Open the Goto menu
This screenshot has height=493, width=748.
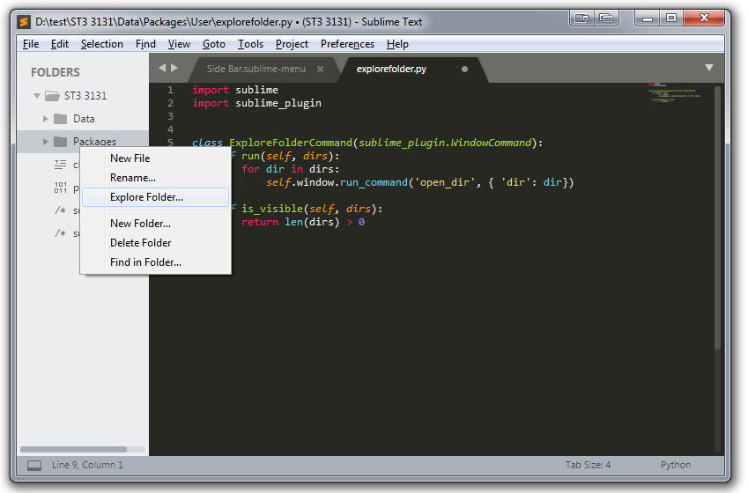click(x=214, y=44)
